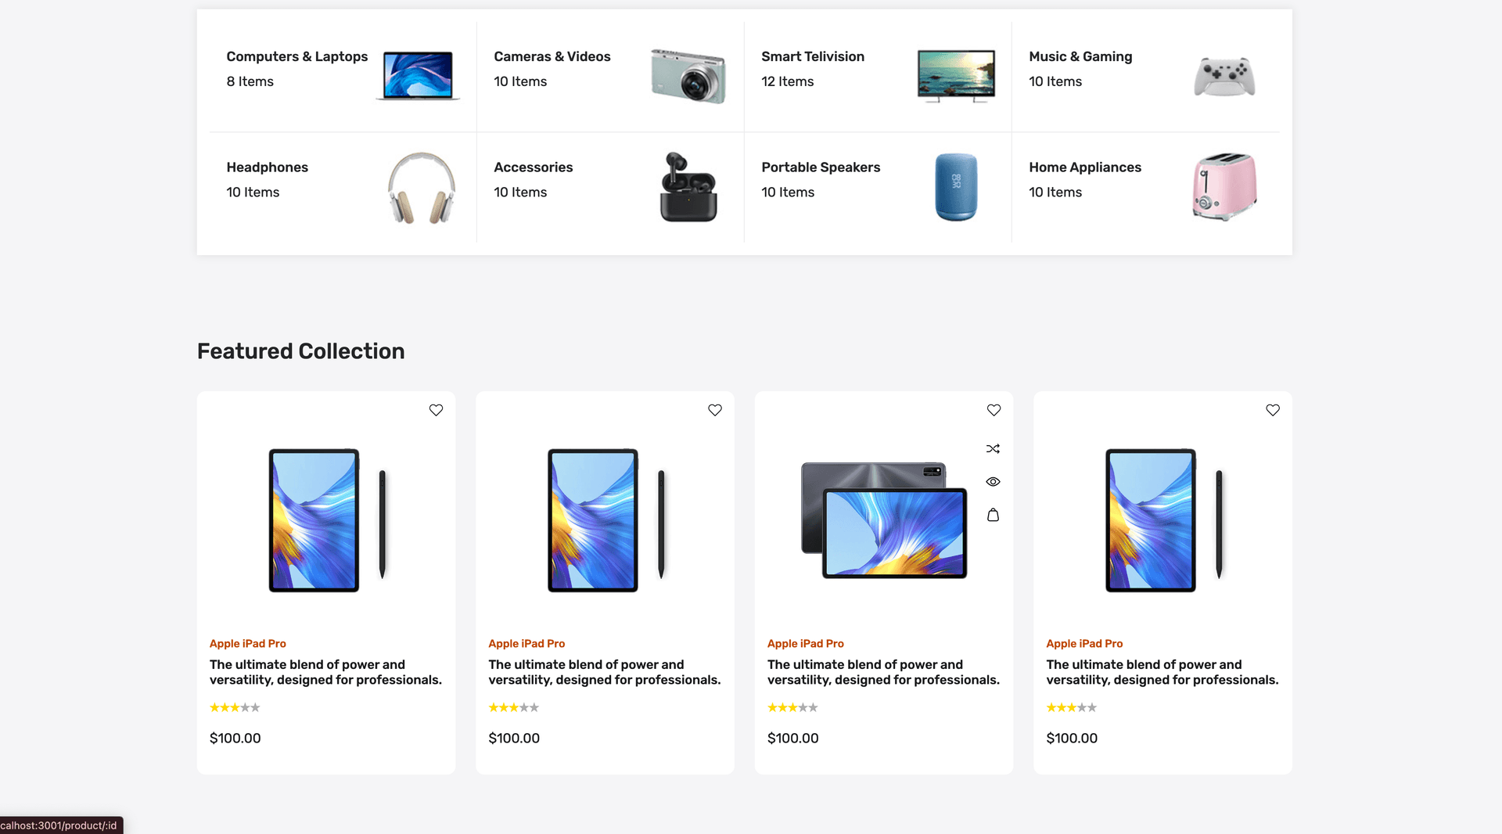Screen dimensions: 1502x834
Task: Favorite the fourth Apple iPad Pro card
Action: point(1273,410)
